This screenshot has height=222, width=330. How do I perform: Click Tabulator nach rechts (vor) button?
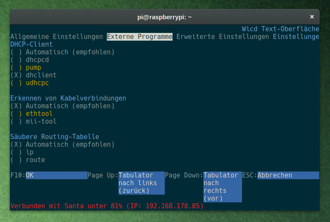pos(222,187)
